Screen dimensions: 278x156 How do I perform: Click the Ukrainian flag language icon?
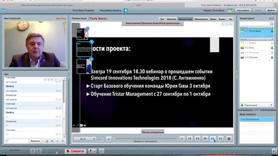(x=230, y=10)
